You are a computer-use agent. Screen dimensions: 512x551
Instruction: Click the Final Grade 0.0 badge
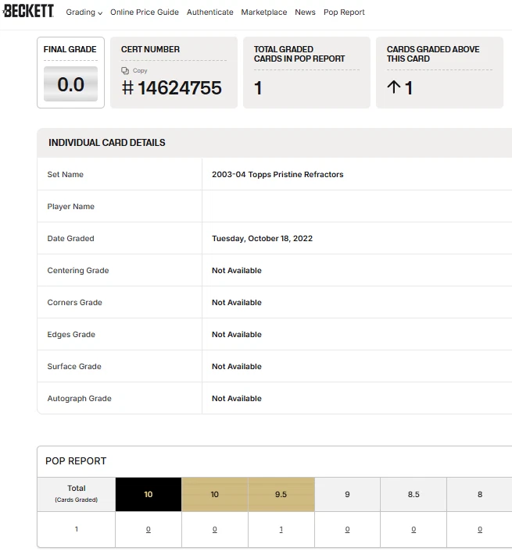[70, 84]
